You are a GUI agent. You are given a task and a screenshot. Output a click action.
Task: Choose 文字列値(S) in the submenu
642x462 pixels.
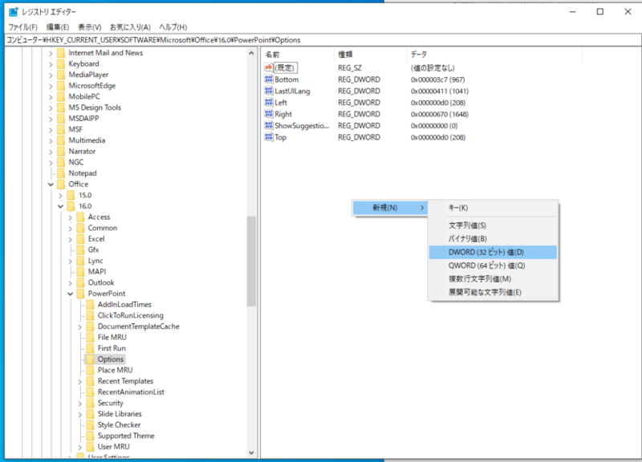click(x=493, y=225)
